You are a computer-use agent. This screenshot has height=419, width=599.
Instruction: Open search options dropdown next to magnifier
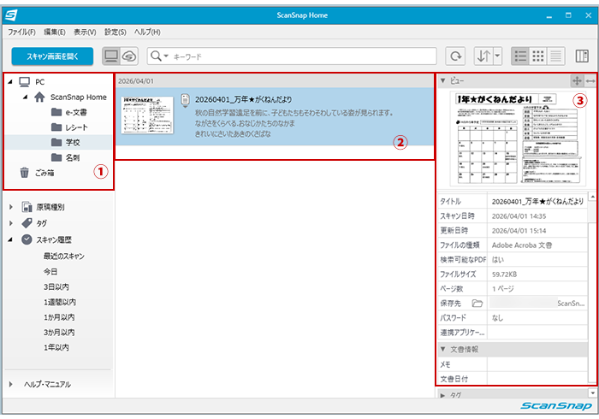[166, 56]
